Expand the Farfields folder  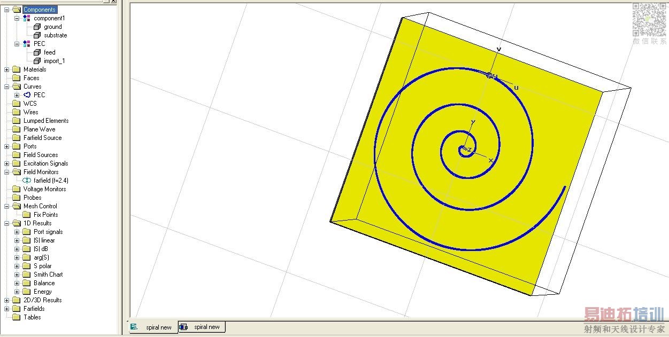tap(6, 309)
